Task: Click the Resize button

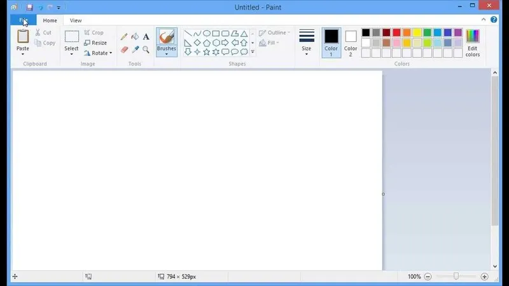Action: tap(95, 43)
